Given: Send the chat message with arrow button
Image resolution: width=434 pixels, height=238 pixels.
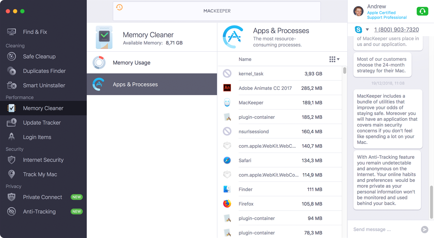Looking at the screenshot, I should tap(424, 229).
